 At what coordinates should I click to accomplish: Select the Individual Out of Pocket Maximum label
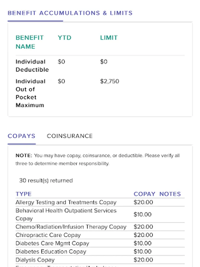click(31, 93)
